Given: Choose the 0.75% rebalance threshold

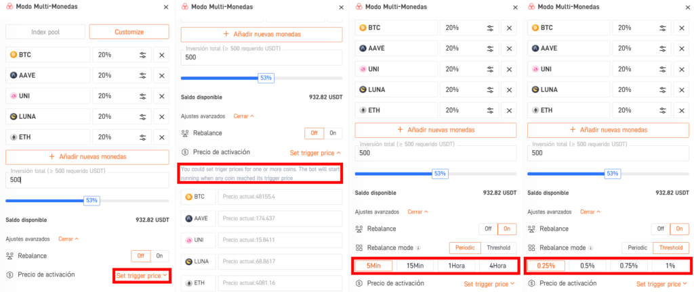Looking at the screenshot, I should point(628,266).
